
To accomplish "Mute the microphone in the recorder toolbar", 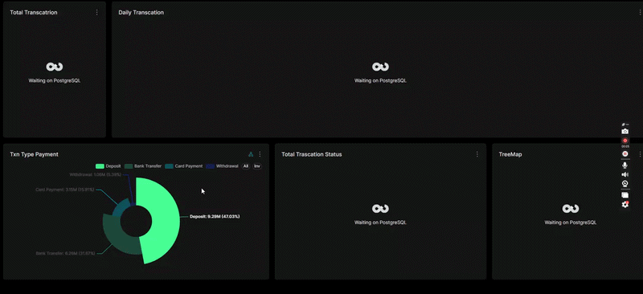I will pyautogui.click(x=625, y=165).
